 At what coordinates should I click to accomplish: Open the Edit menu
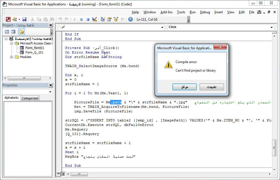[241, 12]
